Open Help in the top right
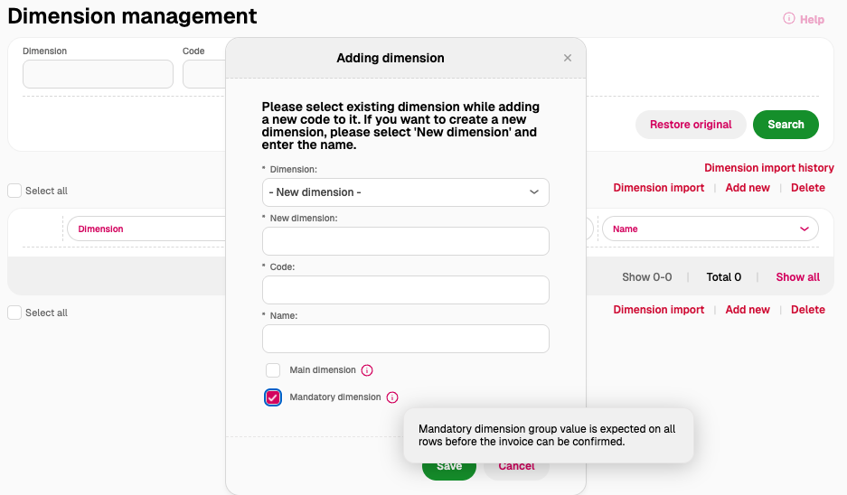Image resolution: width=847 pixels, height=495 pixels. click(x=804, y=19)
